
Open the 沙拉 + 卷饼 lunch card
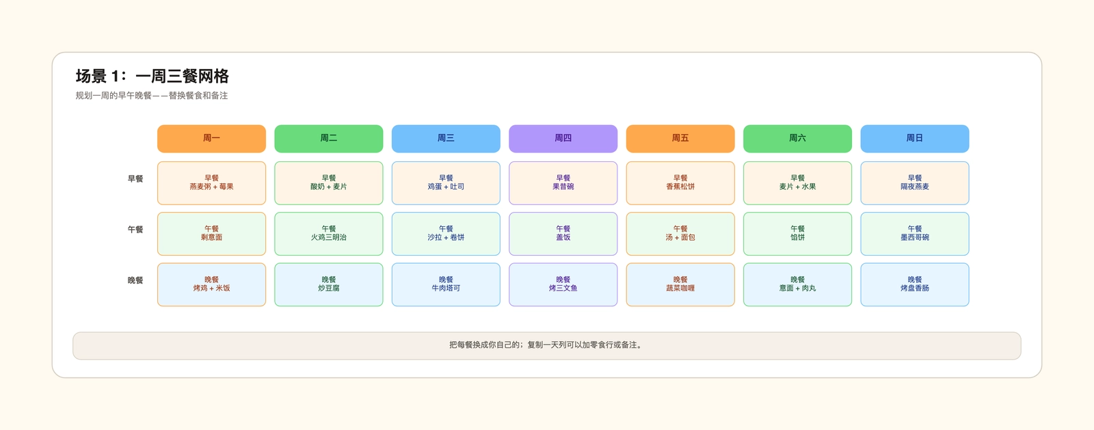click(446, 234)
